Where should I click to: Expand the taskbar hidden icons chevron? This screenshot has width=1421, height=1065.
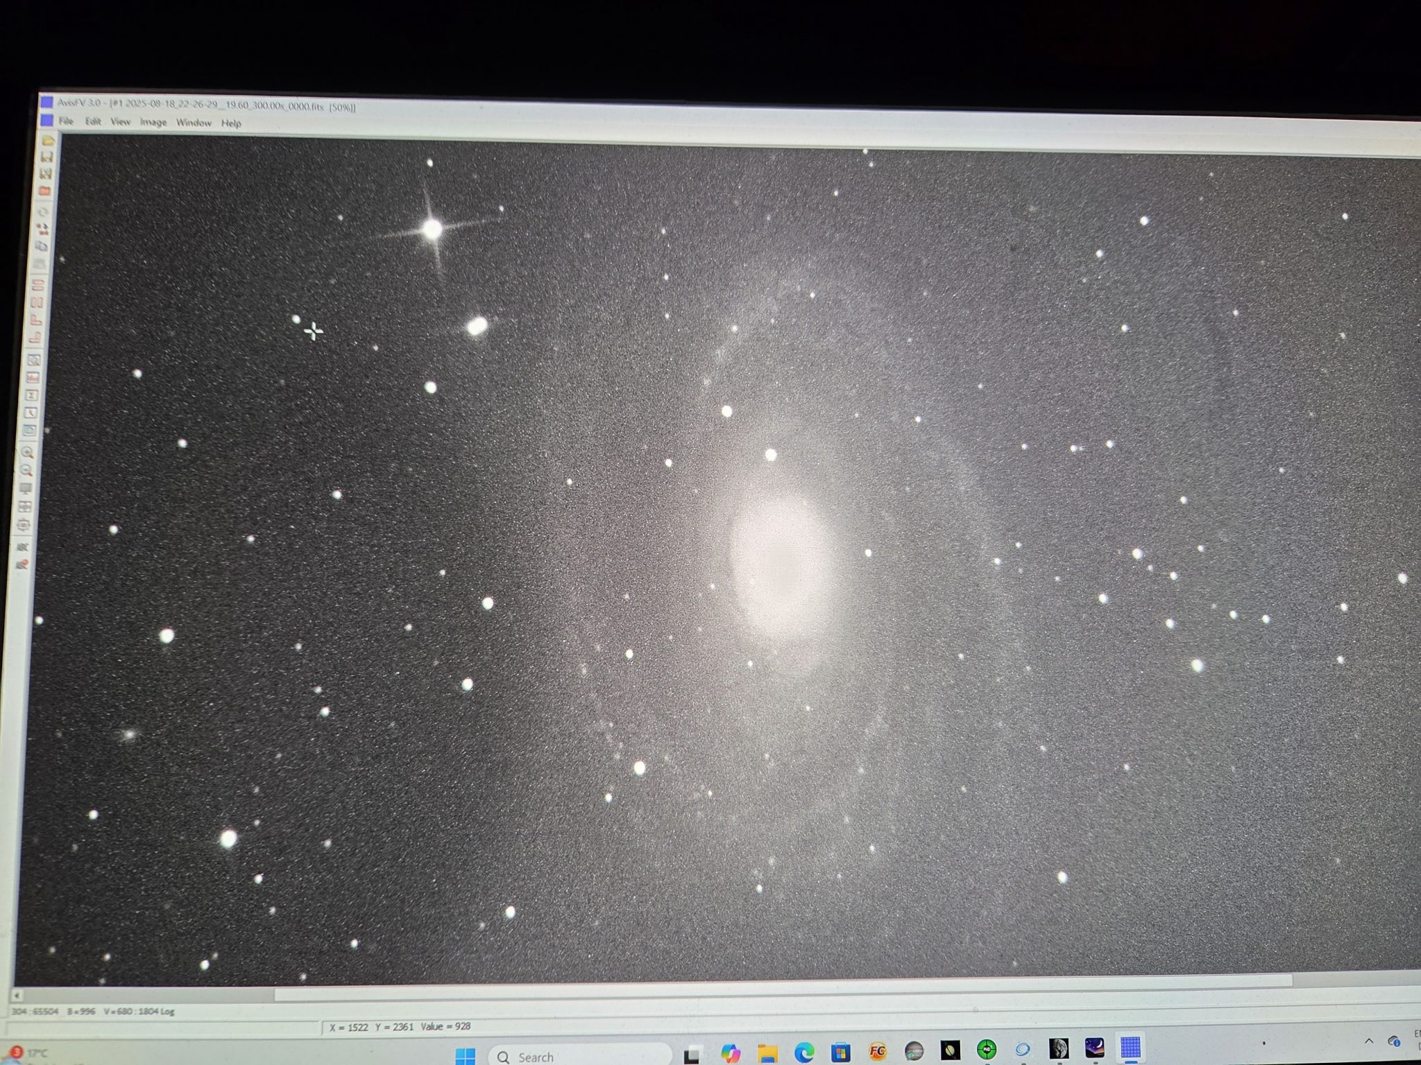point(1368,1041)
